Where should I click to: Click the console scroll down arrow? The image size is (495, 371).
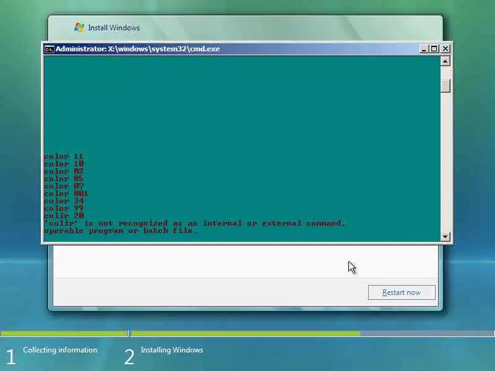[445, 237]
